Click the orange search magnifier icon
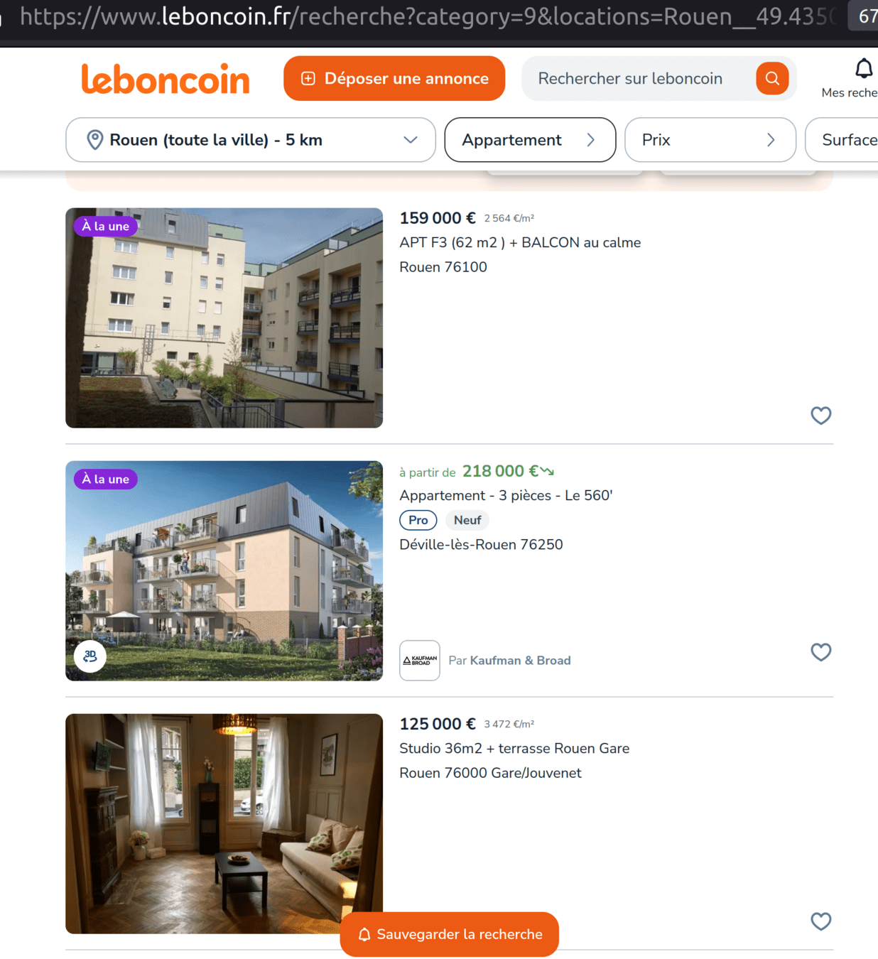The width and height of the screenshot is (878, 959). pos(772,78)
